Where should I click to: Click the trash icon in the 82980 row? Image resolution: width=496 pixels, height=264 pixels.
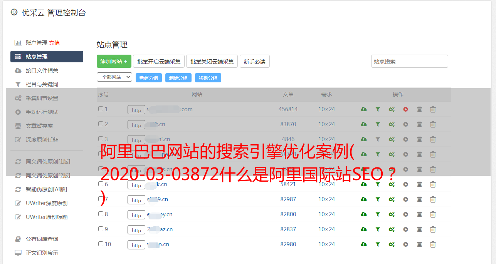point(433,244)
